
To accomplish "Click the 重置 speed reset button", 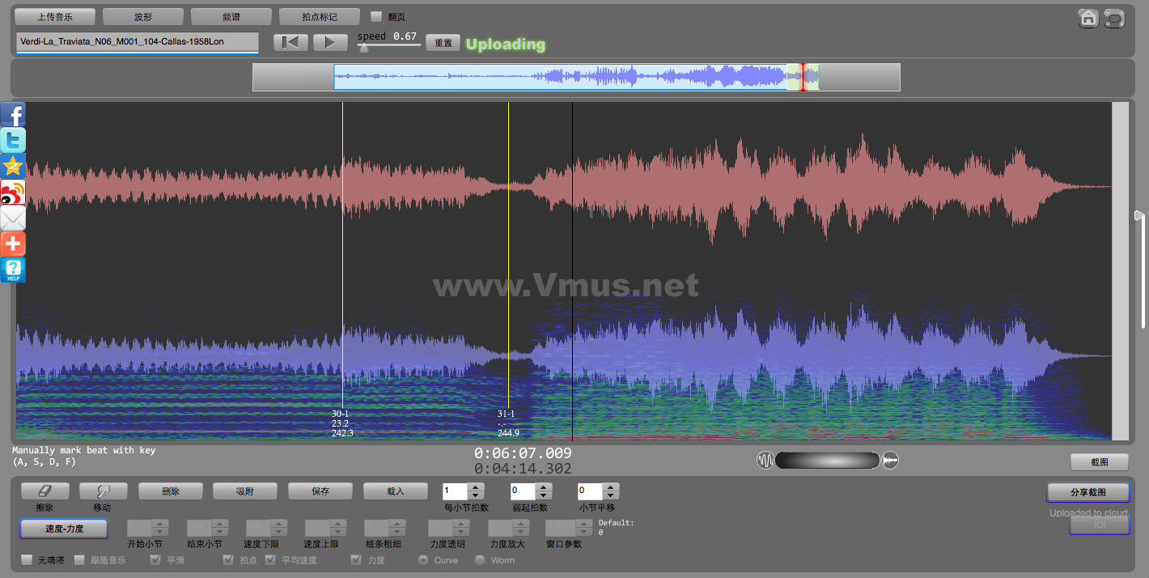I will pyautogui.click(x=443, y=43).
